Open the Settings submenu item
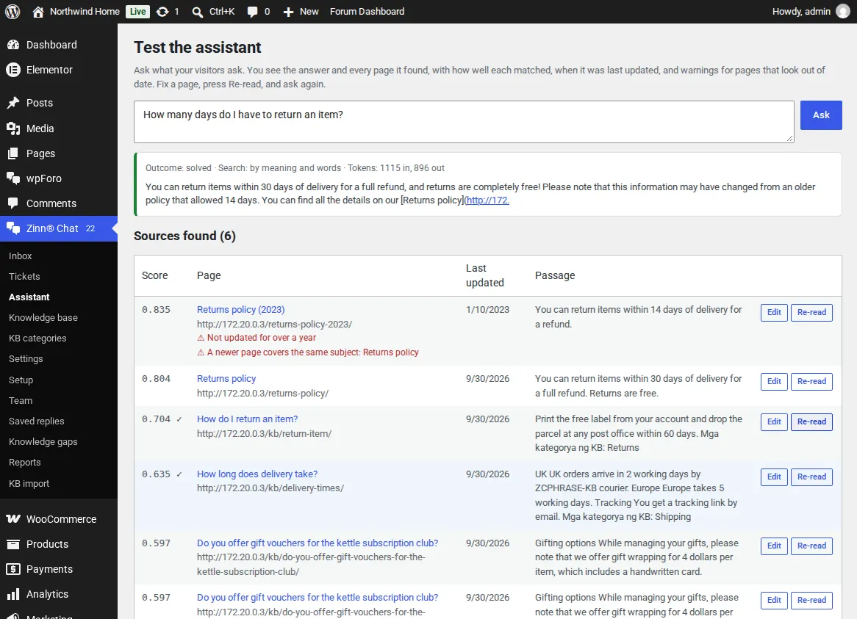857x619 pixels. click(x=26, y=358)
